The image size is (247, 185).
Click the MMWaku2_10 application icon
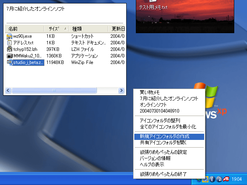coord(9,56)
